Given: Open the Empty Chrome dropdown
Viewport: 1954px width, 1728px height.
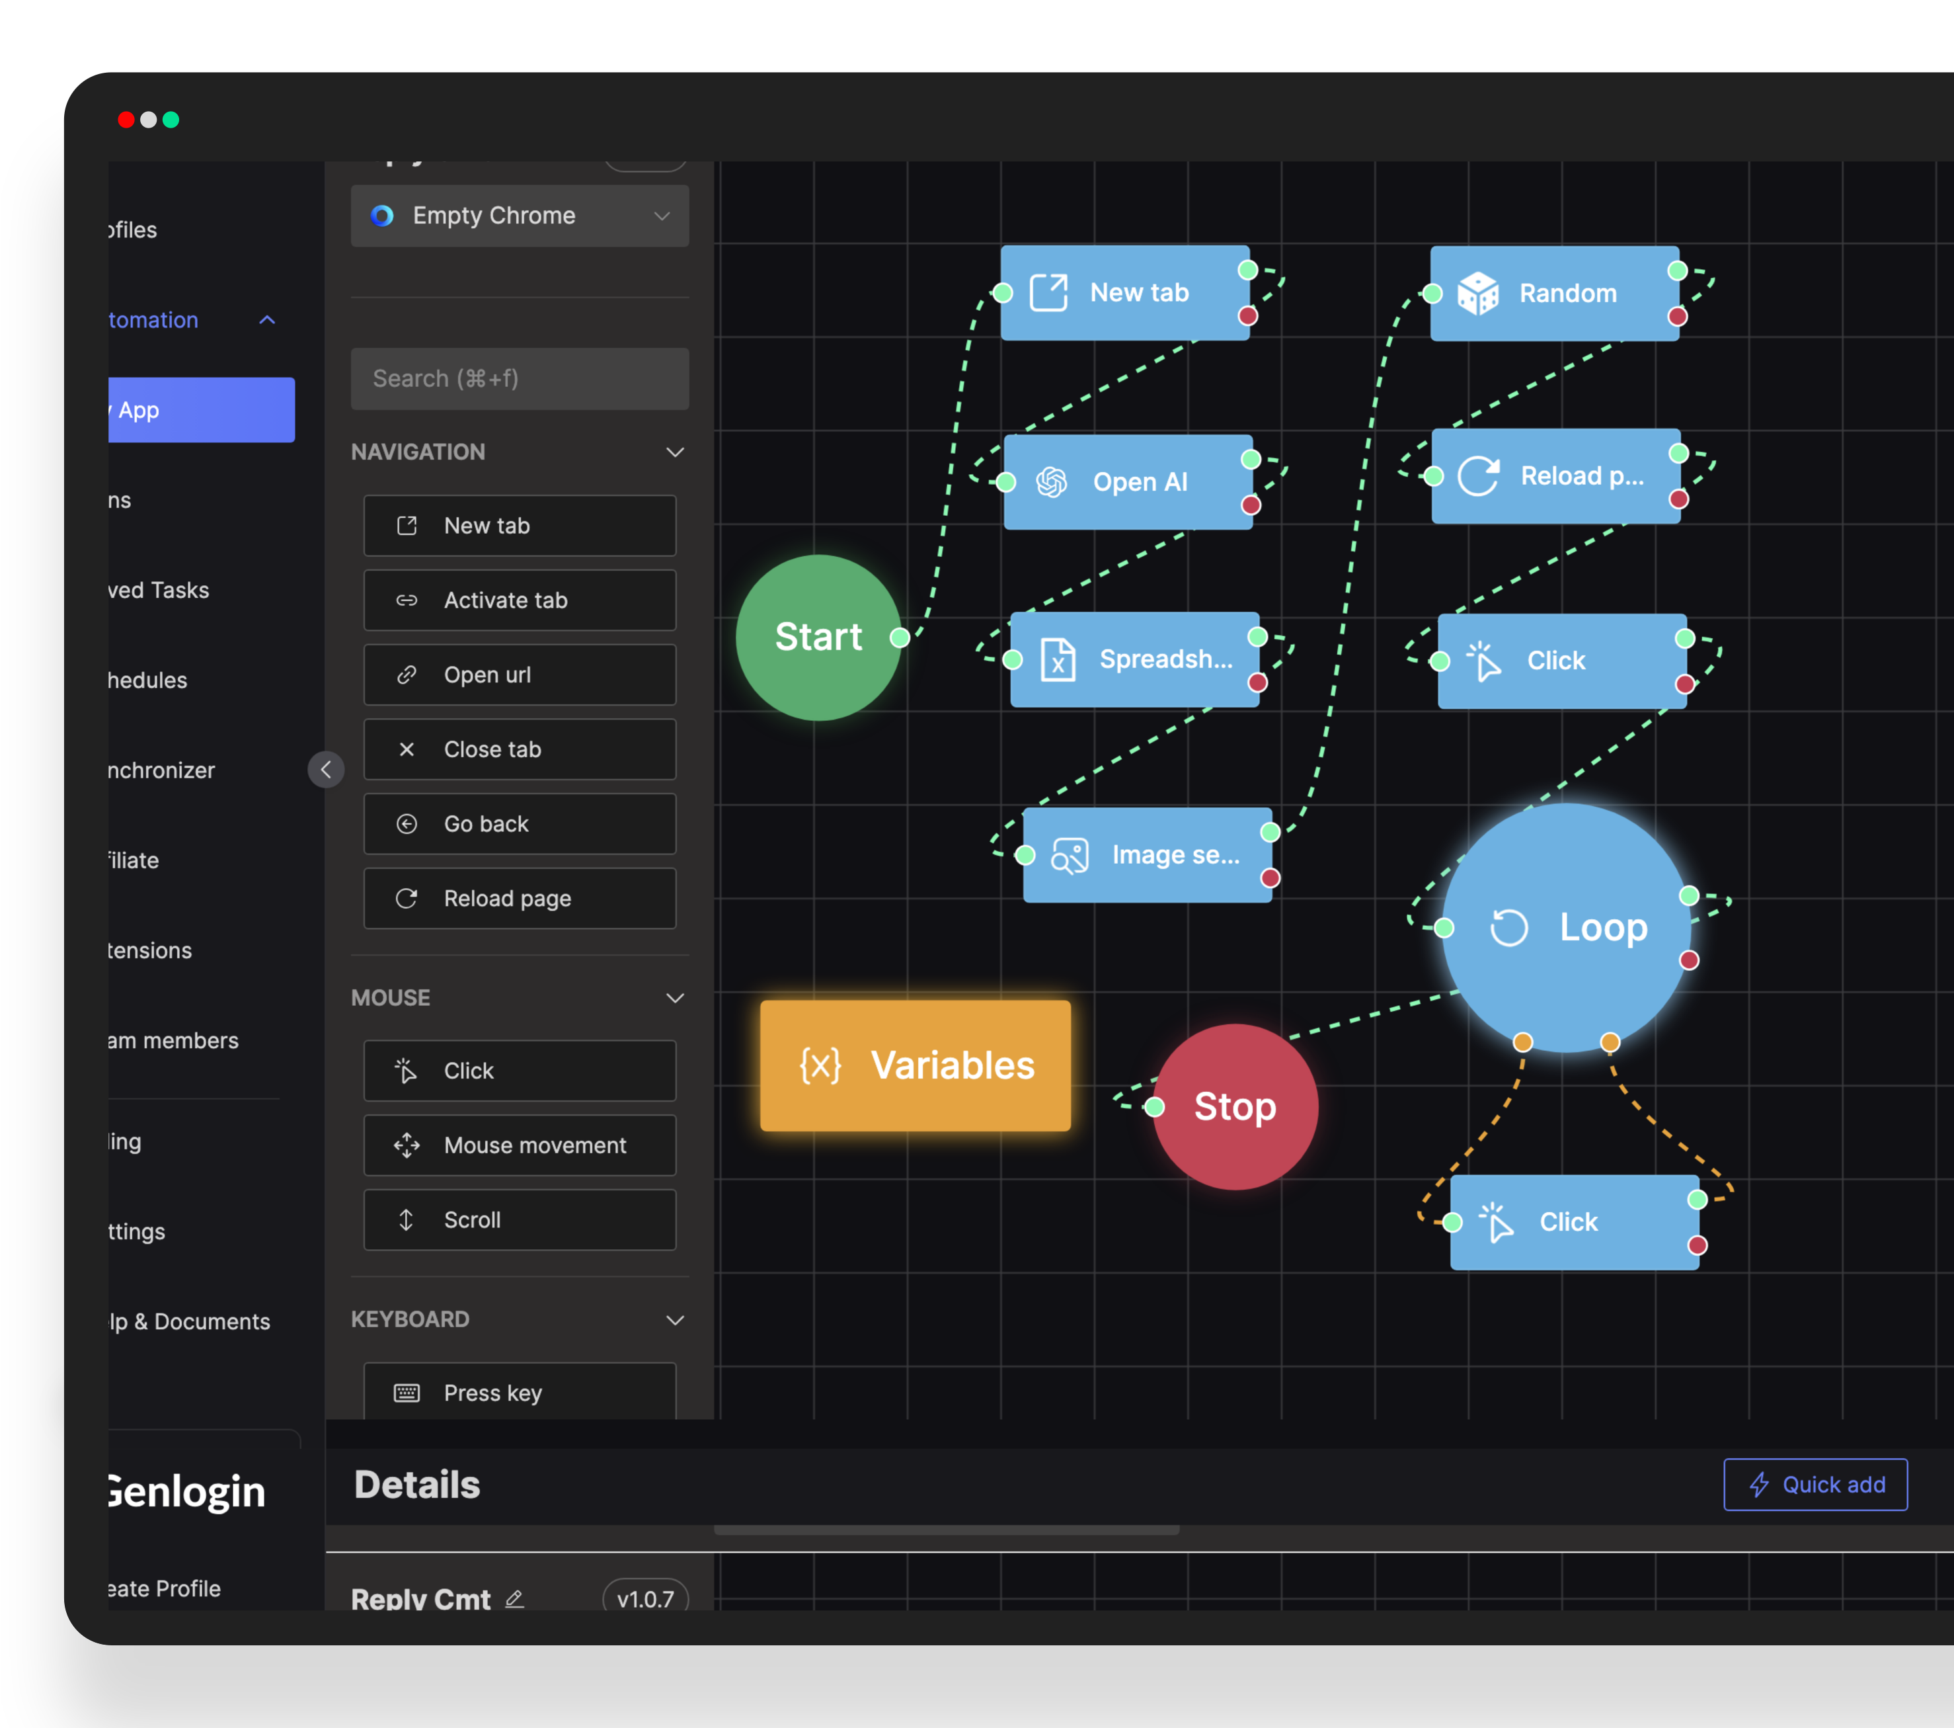Looking at the screenshot, I should 519,216.
